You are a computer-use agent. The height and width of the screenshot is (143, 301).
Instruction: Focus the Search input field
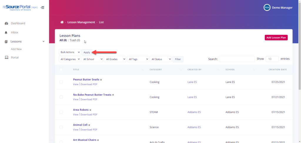[237, 59]
